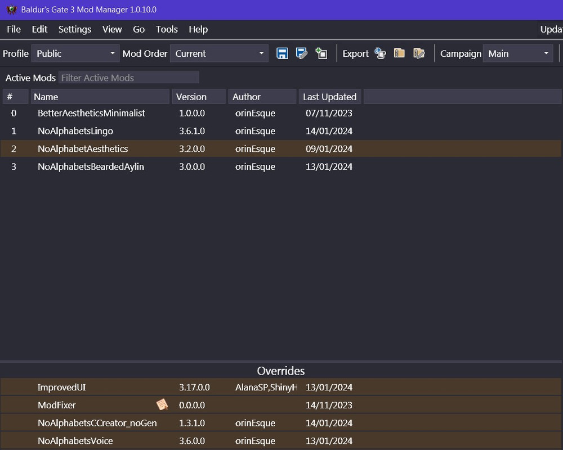The height and width of the screenshot is (450, 563).
Task: Click the Export label in toolbar
Action: coord(355,54)
